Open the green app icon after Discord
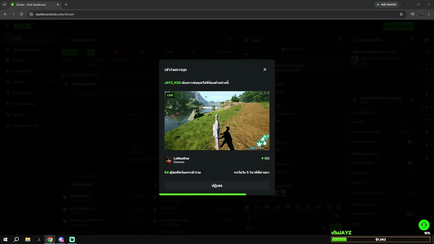Screen dimensions: 434x244 pyautogui.click(x=72, y=239)
